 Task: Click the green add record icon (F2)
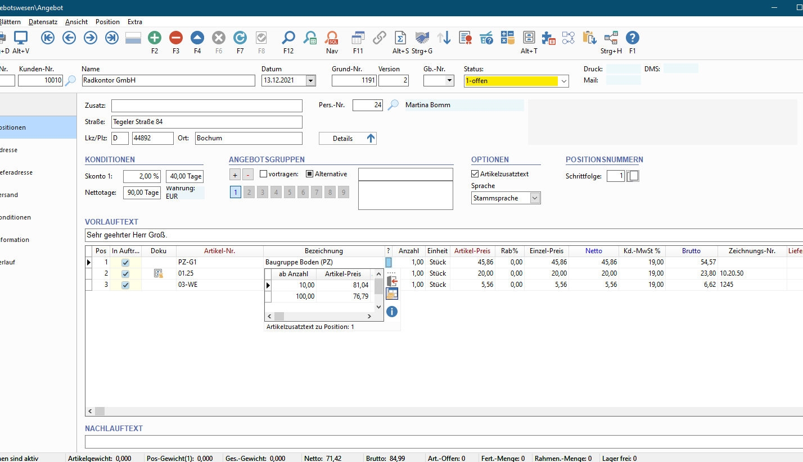pos(155,38)
